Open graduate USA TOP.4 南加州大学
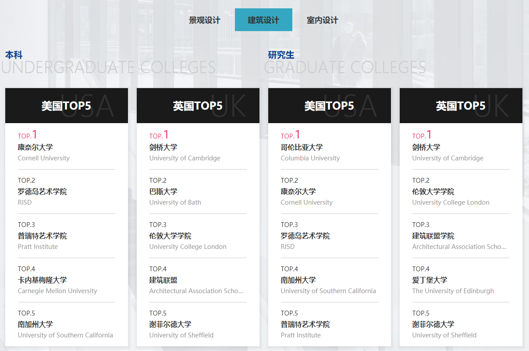 (x=298, y=280)
